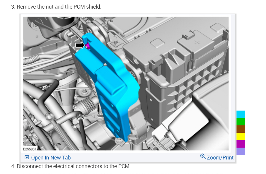Click the magenta nut in the illustration
This screenshot has width=266, height=174.
click(87, 46)
